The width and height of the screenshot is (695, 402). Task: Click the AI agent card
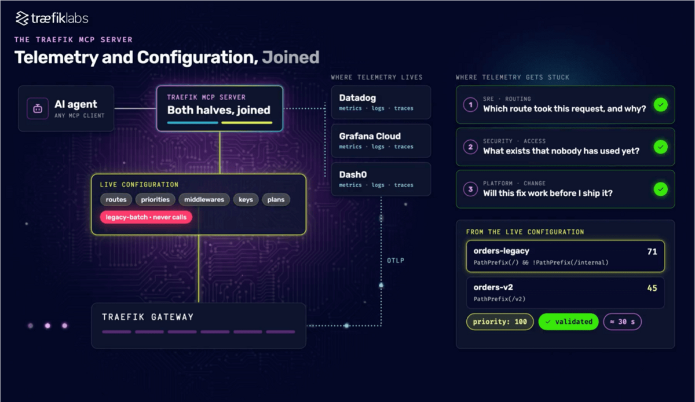point(66,109)
